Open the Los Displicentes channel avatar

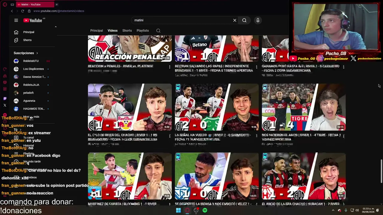point(16,69)
